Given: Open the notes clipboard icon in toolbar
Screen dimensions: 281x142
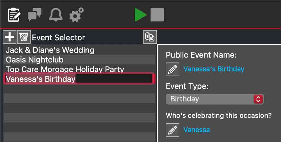Looking at the screenshot, I should [14, 15].
